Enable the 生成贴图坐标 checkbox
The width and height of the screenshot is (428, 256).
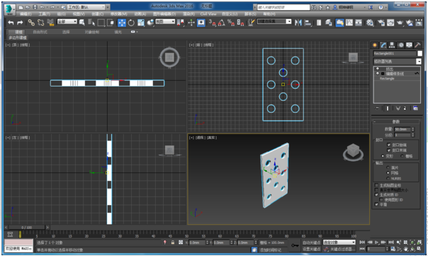tap(377, 185)
